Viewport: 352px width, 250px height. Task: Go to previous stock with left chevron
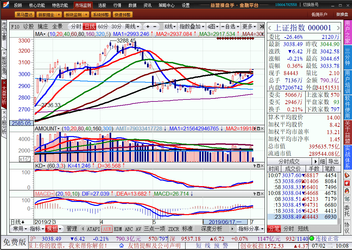pyautogui.click(x=270, y=28)
